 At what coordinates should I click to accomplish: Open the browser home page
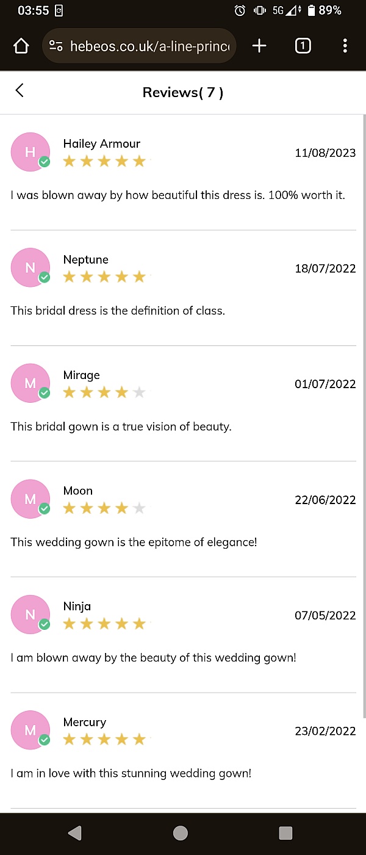pyautogui.click(x=21, y=46)
